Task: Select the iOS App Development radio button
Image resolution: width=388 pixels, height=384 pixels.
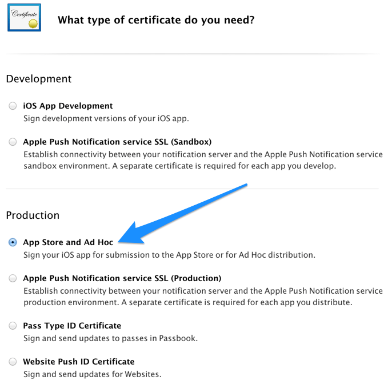Action: [x=13, y=106]
